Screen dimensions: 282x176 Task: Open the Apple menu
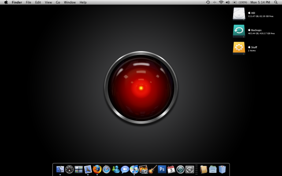pos(6,2)
